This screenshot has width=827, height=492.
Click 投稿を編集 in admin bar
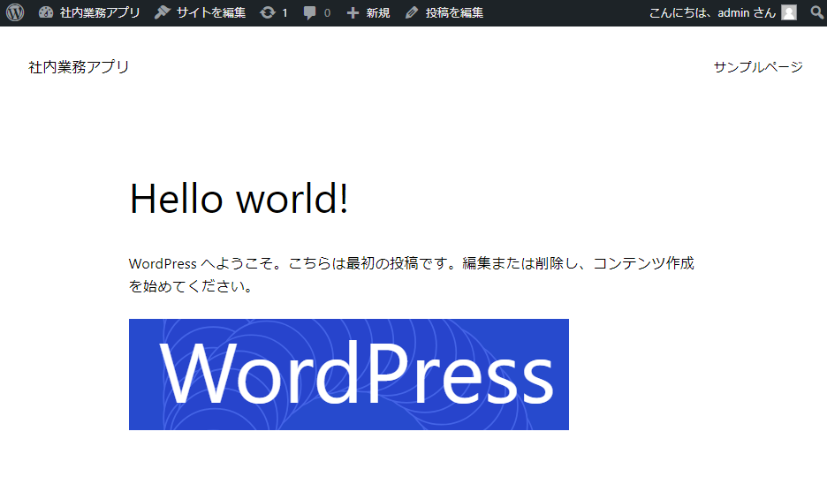click(444, 12)
